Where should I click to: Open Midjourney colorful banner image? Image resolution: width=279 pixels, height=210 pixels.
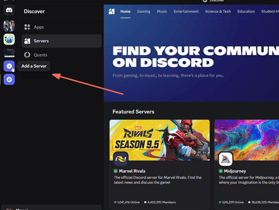point(247,140)
